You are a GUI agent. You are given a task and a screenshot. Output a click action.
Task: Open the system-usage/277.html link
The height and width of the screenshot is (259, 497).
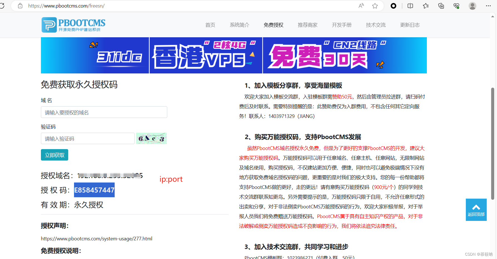click(x=97, y=238)
